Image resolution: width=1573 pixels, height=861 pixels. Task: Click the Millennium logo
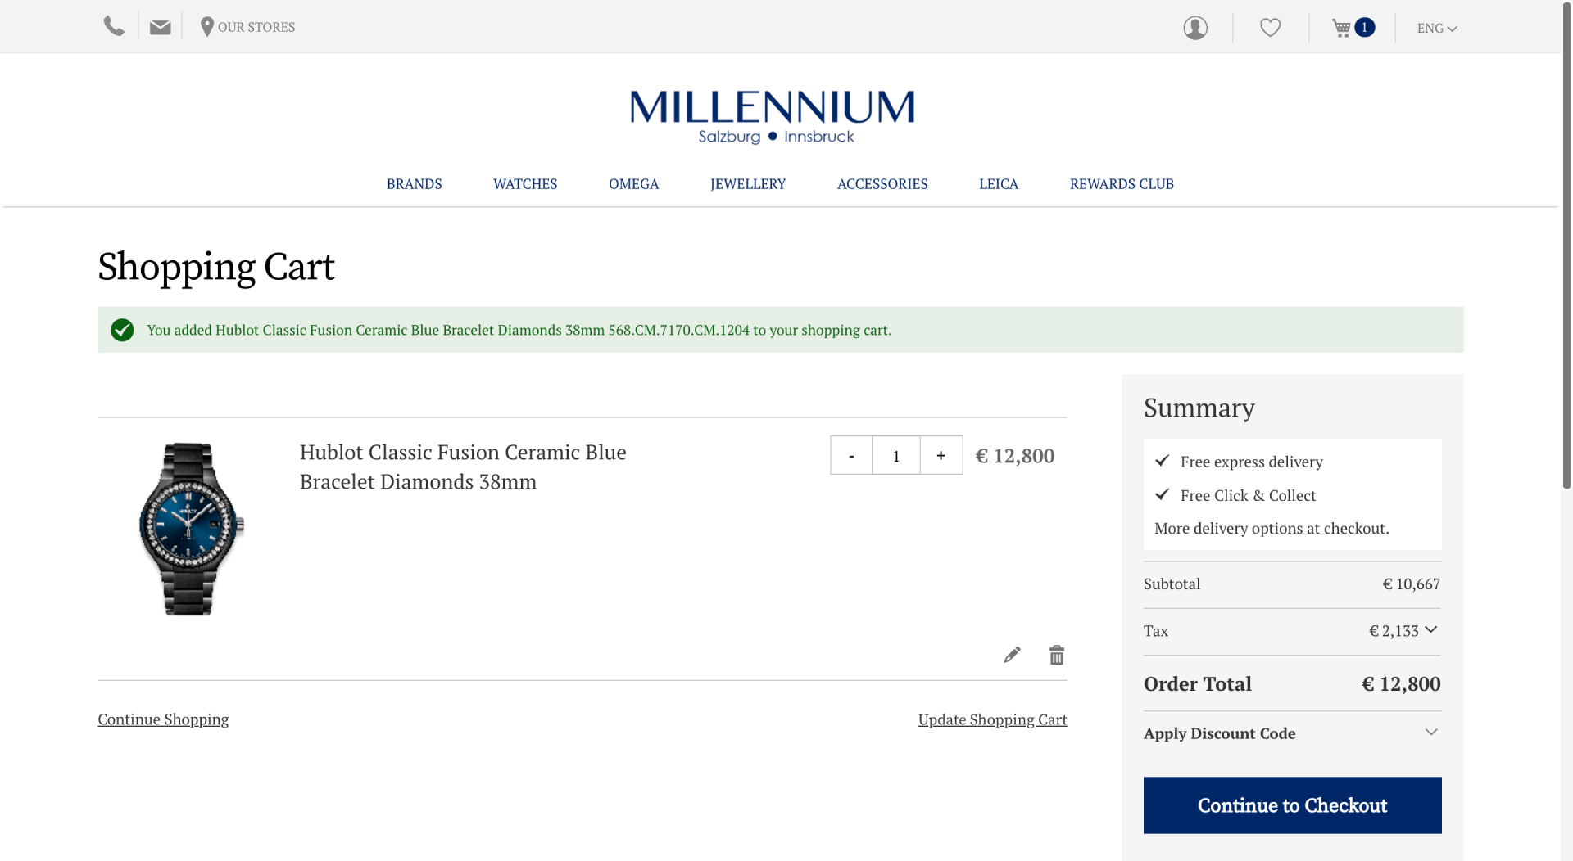[773, 117]
